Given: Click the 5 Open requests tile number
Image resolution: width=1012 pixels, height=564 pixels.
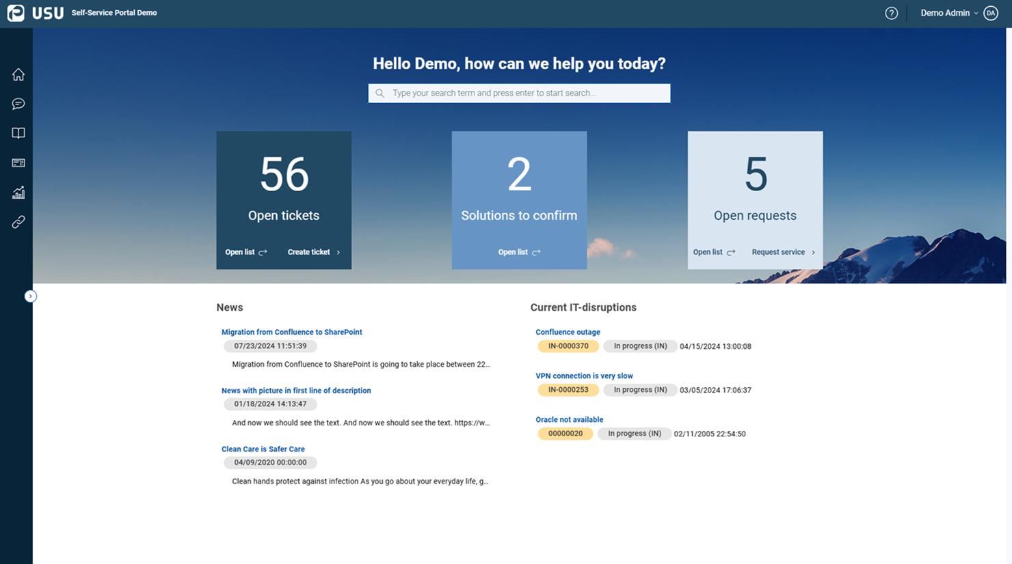Looking at the screenshot, I should coord(756,175).
